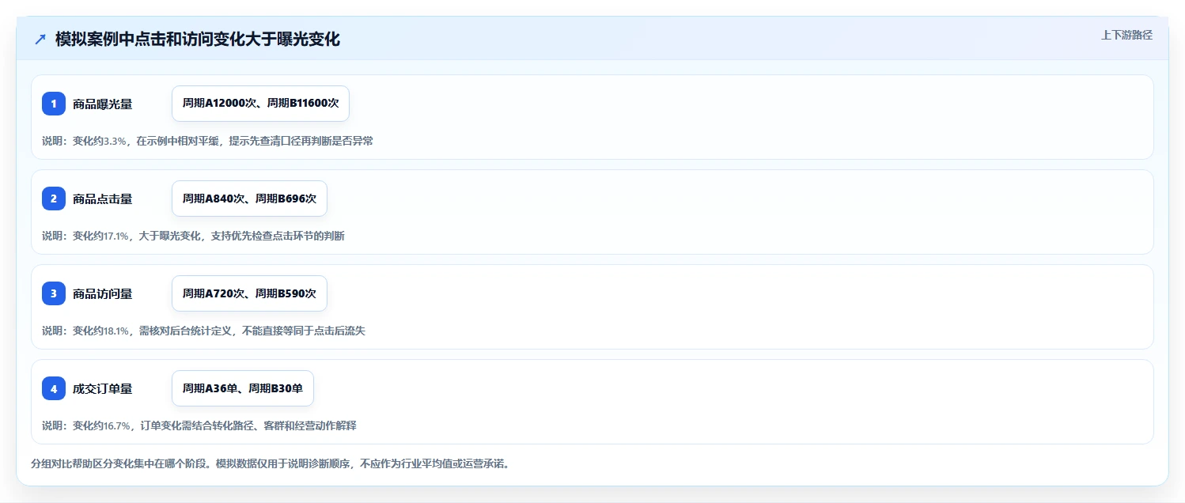Image resolution: width=1185 pixels, height=503 pixels.
Task: Select the 商品点击量 label
Action: tap(102, 199)
